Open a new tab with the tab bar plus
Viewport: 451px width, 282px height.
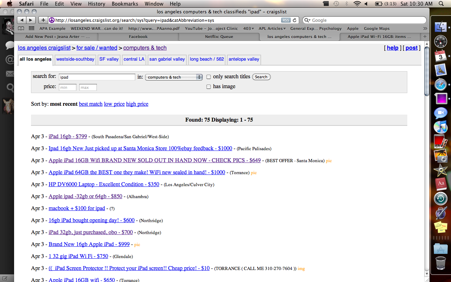point(425,37)
